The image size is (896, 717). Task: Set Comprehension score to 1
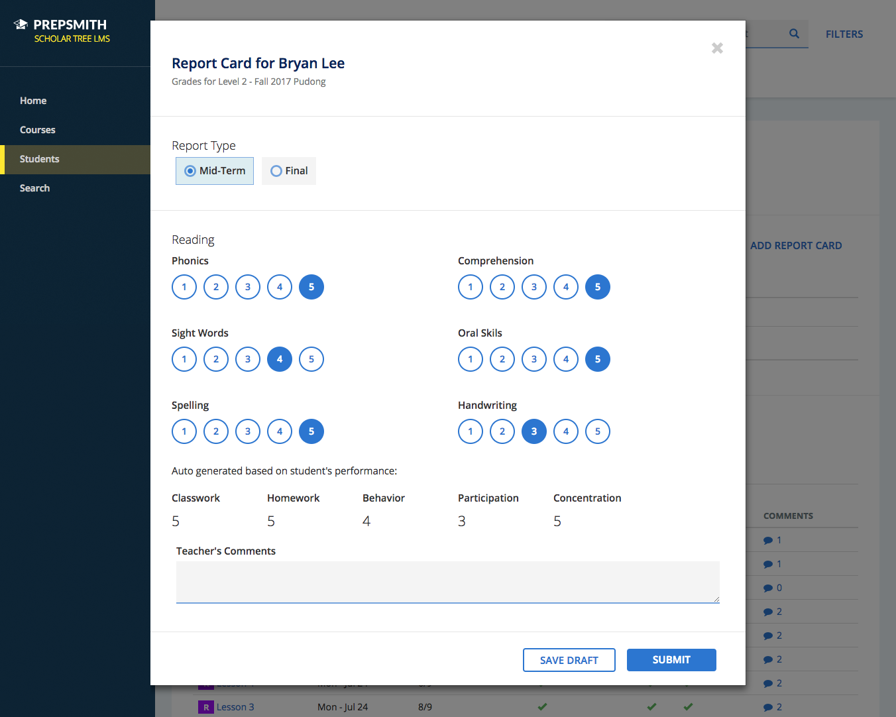point(471,287)
